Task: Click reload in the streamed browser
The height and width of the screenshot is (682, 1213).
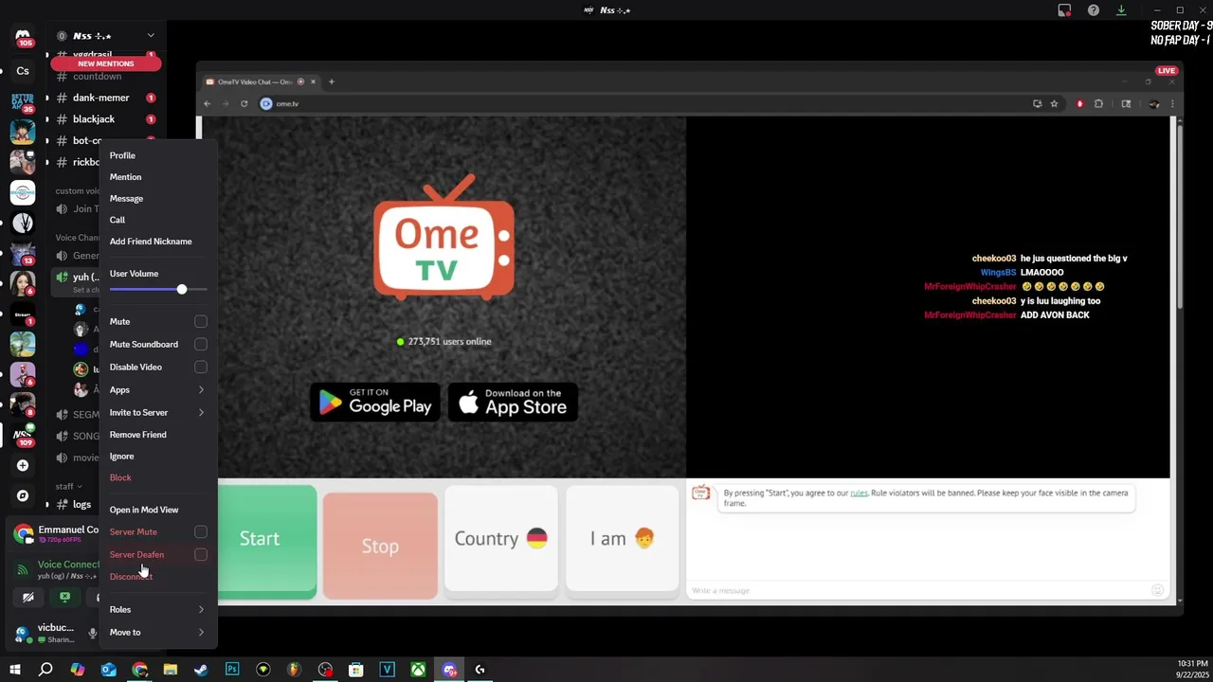Action: coord(244,103)
